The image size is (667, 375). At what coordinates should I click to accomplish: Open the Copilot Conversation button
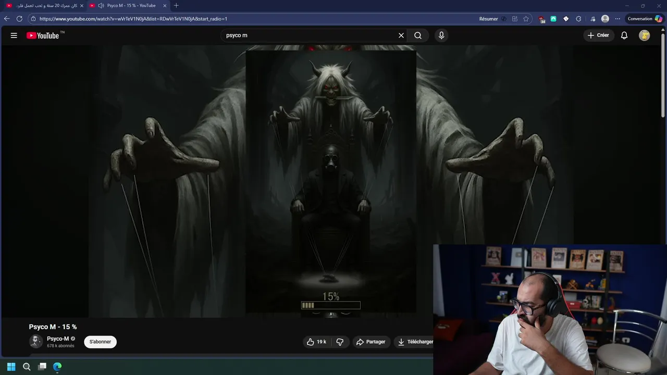(x=645, y=19)
